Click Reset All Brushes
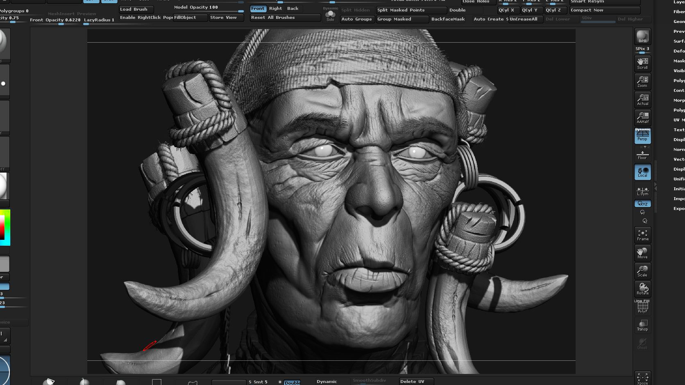Screen dimensions: 685x385 point(285,18)
